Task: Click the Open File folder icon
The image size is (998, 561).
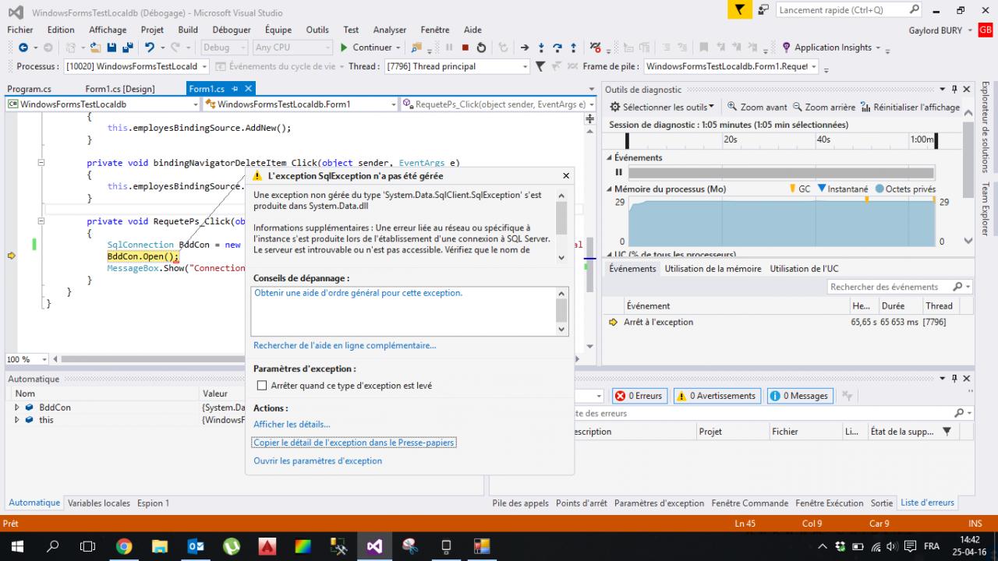Action: coord(96,48)
